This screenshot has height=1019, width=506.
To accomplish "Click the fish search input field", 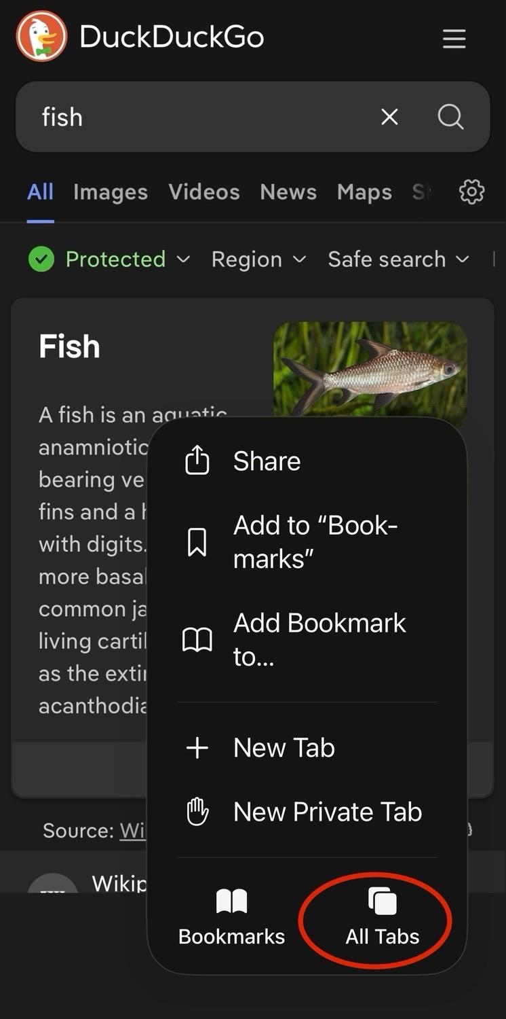I will (x=197, y=117).
